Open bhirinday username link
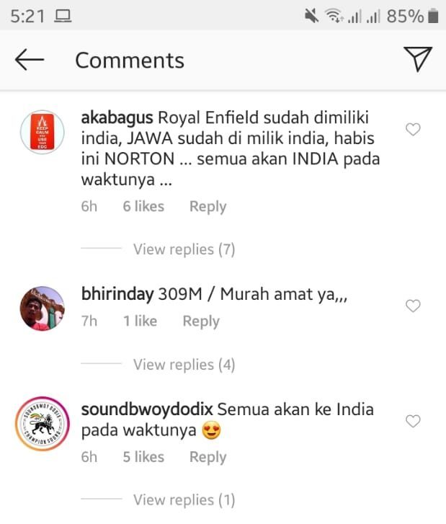Image resolution: width=446 pixels, height=524 pixels. click(x=117, y=294)
